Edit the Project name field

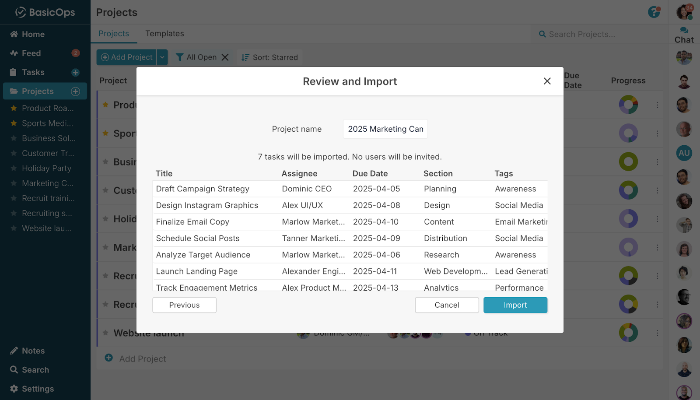point(385,129)
